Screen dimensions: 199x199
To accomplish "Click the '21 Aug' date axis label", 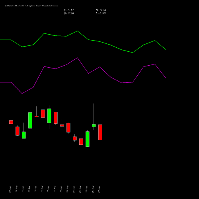I will click(74, 189).
